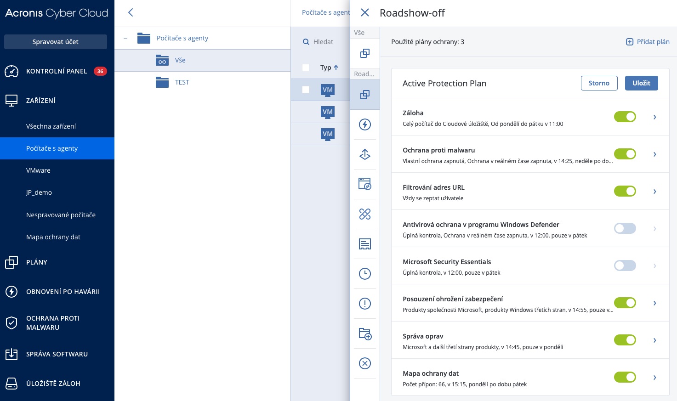Select Počítače s agenty menu item
The image size is (677, 401).
(57, 148)
